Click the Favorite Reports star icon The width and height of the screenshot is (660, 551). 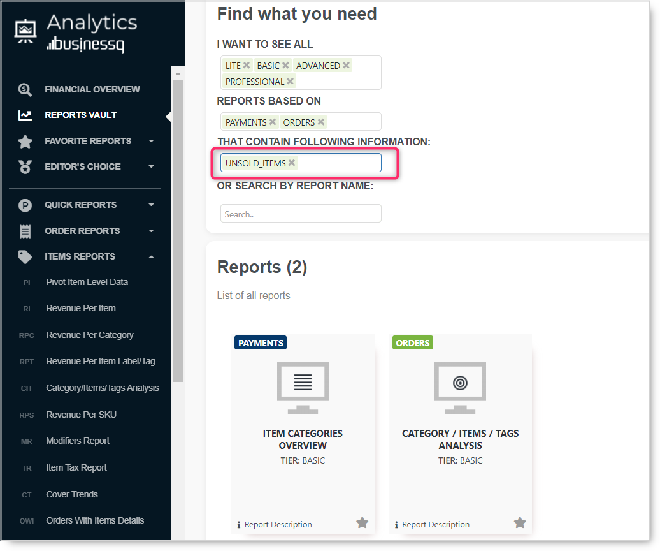click(x=25, y=142)
